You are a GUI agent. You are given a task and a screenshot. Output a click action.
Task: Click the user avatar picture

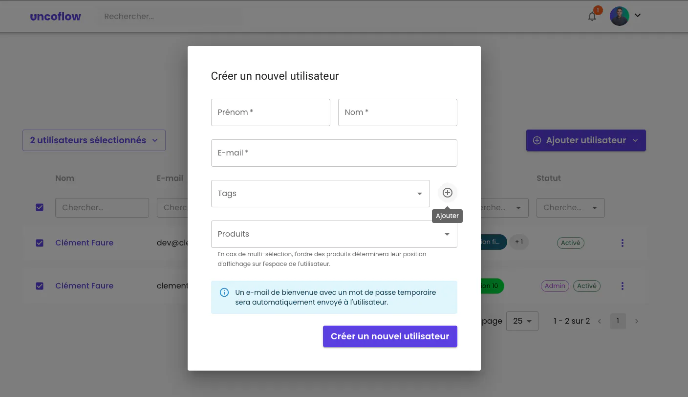(619, 16)
